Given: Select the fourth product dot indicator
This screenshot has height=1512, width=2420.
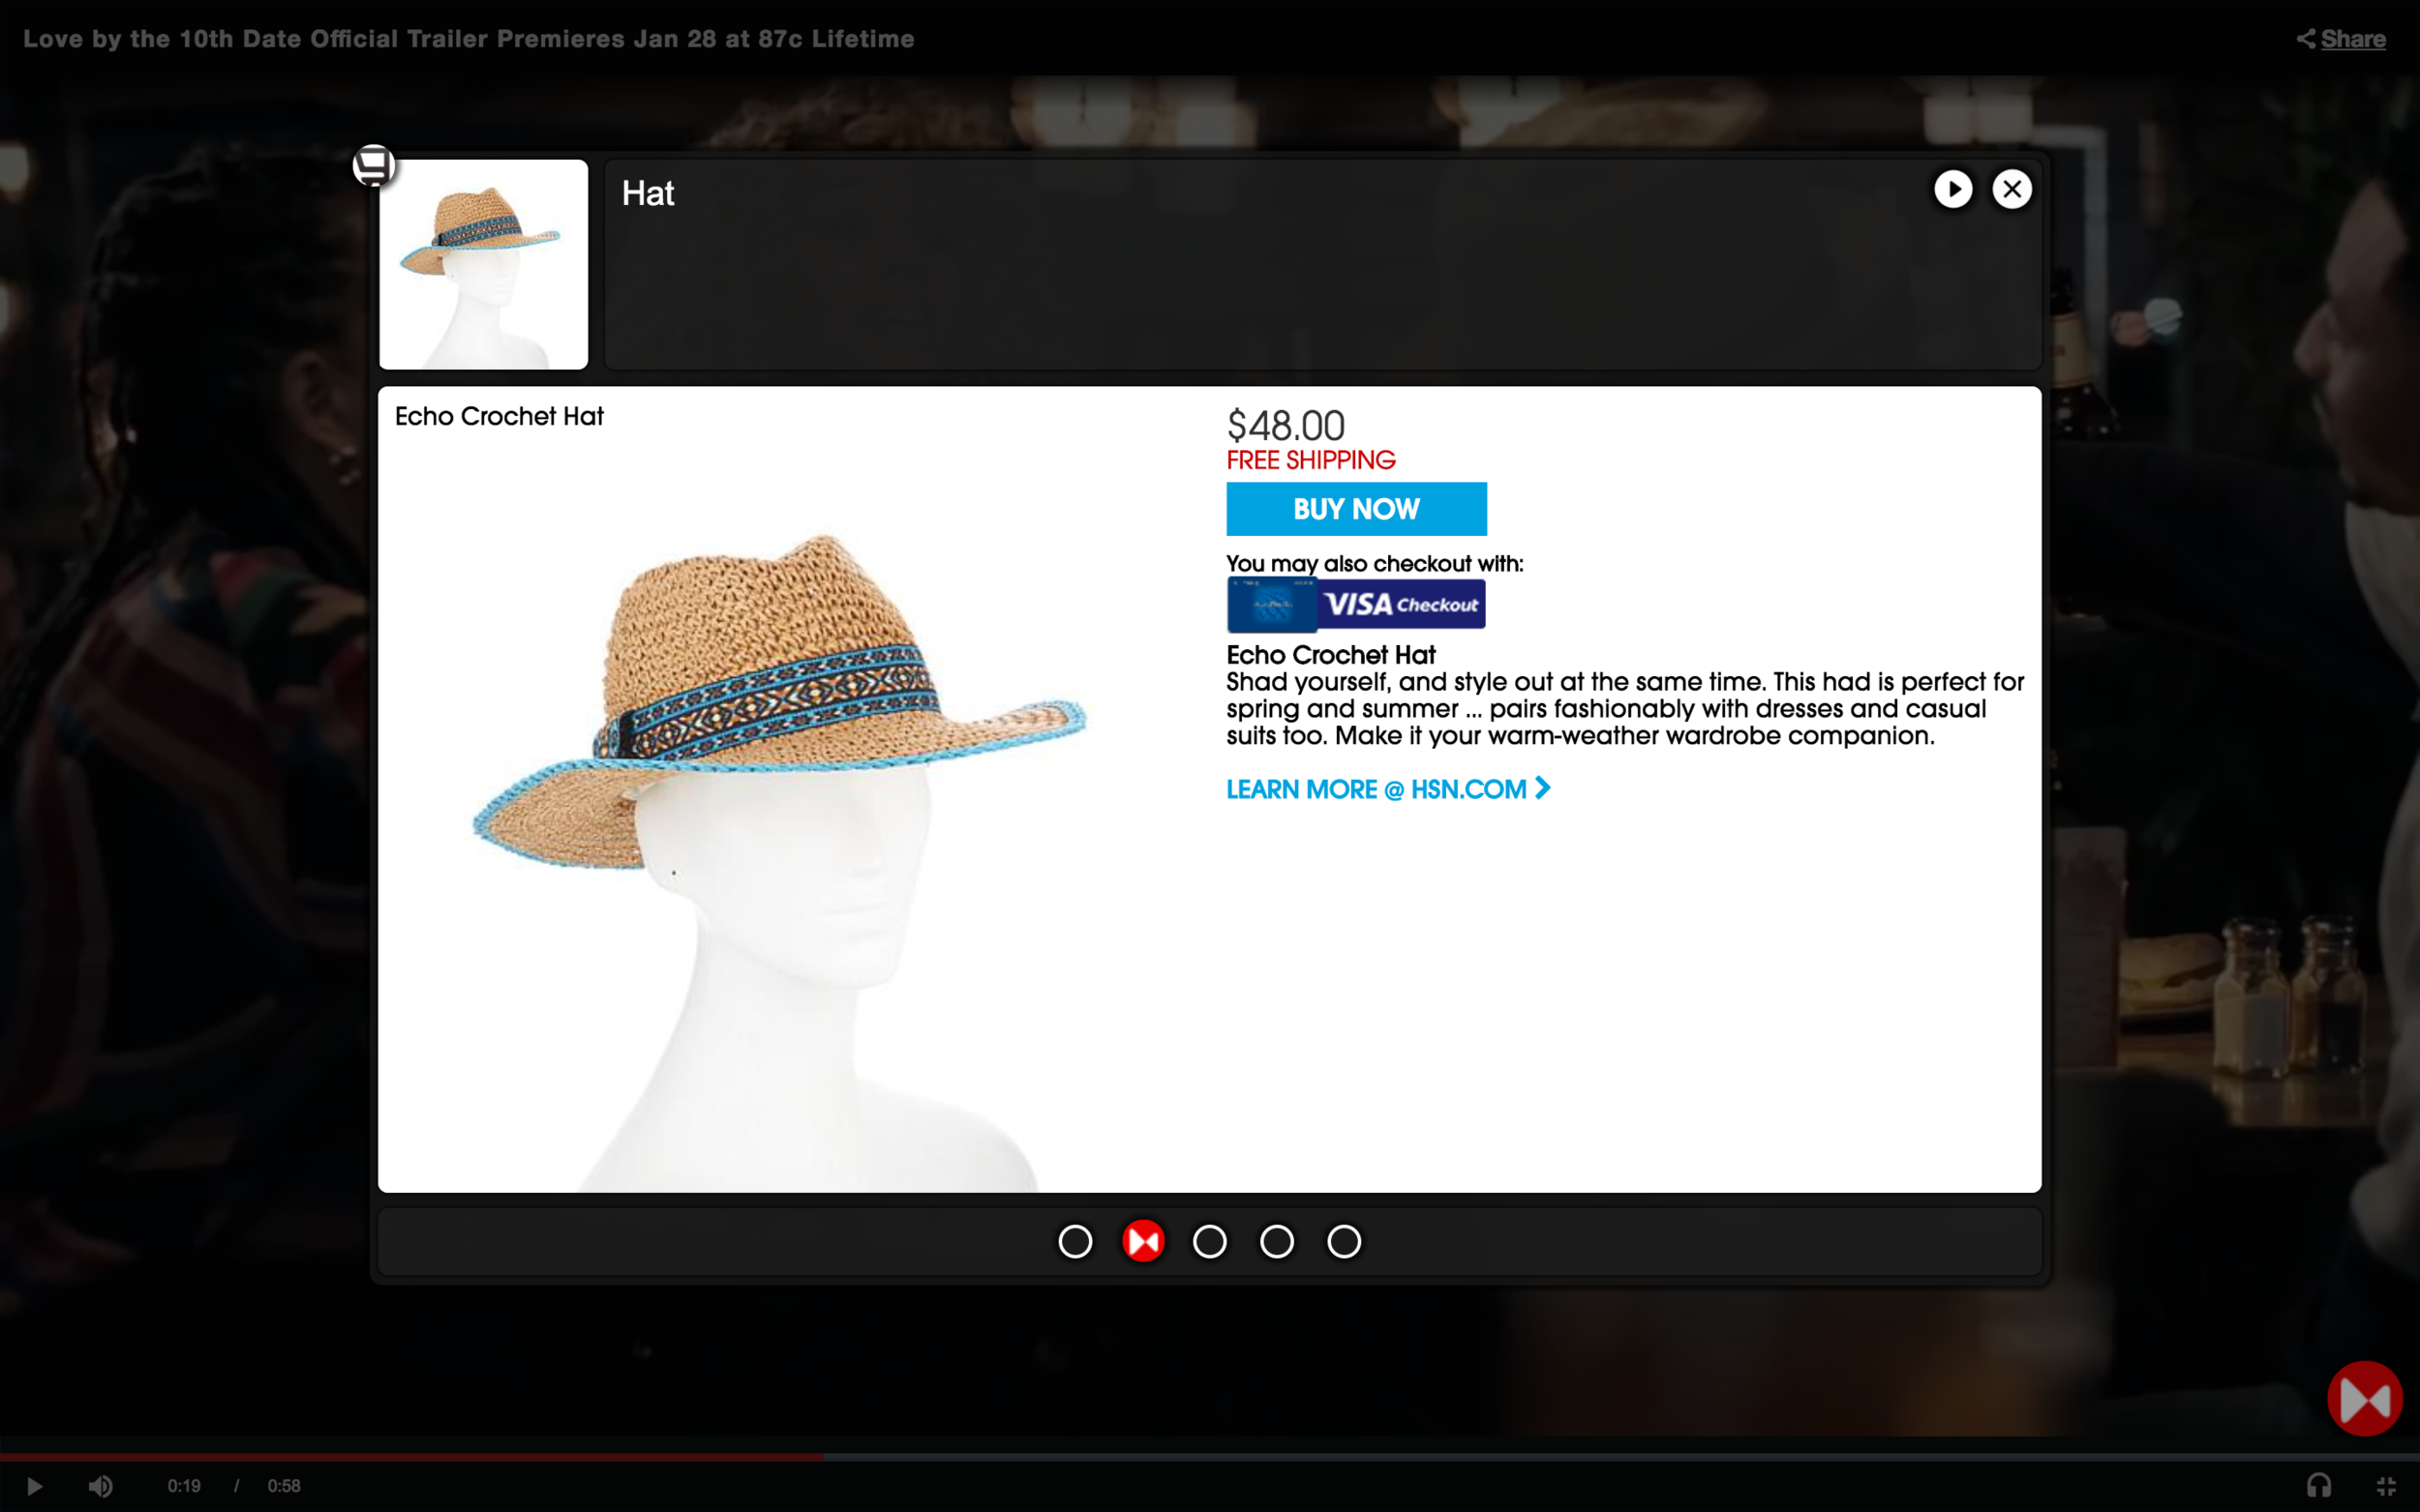Looking at the screenshot, I should click(1277, 1241).
